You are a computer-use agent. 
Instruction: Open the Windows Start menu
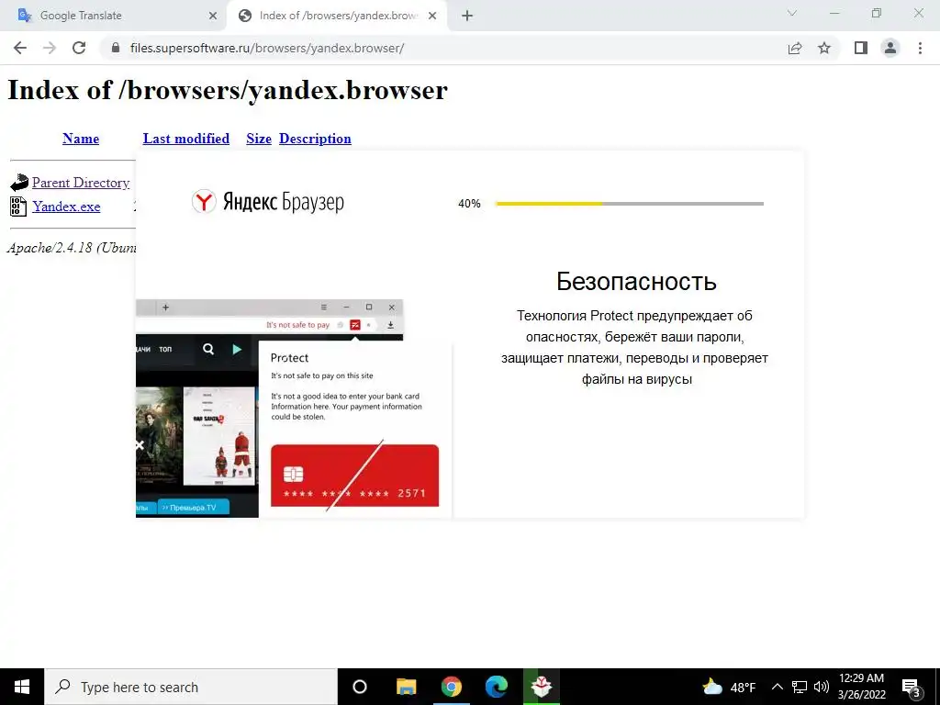click(x=22, y=687)
